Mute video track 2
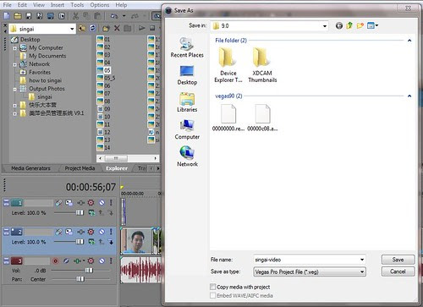The image size is (423, 307). click(x=102, y=232)
